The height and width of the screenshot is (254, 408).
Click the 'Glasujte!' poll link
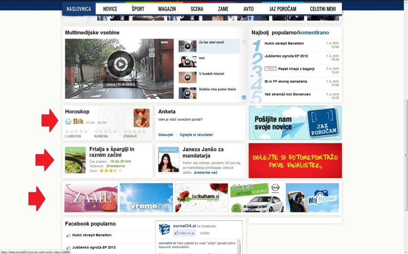(x=166, y=135)
